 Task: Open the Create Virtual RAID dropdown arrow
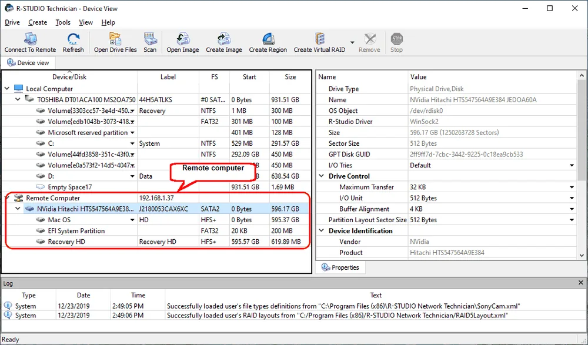[x=352, y=42]
